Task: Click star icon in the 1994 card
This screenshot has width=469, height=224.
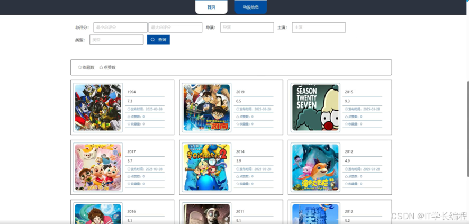Action: (129, 124)
